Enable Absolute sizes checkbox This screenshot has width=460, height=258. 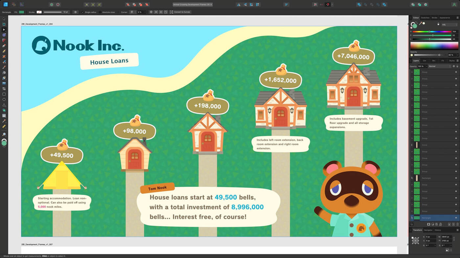(x=100, y=12)
